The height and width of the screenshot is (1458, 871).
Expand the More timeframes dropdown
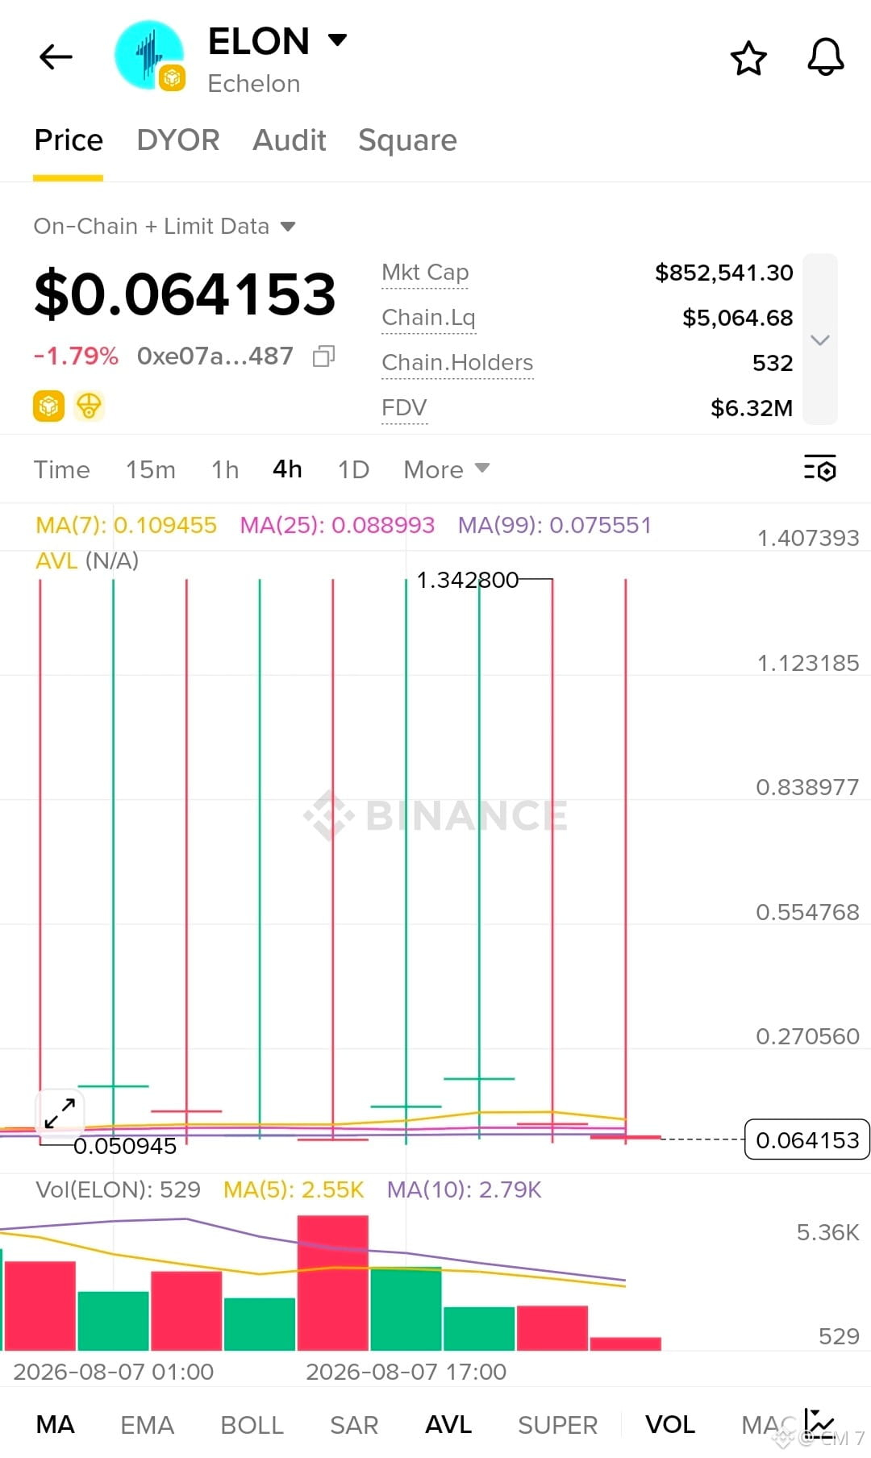pos(447,469)
